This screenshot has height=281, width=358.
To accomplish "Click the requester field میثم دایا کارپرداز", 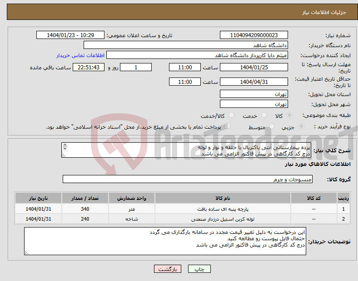I will point(197,55).
